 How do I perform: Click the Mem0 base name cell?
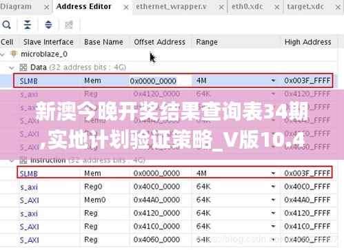[95, 200]
